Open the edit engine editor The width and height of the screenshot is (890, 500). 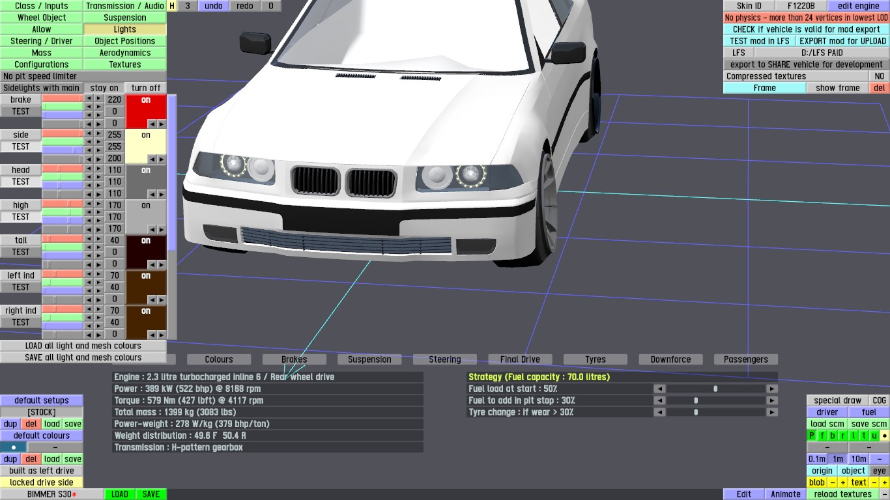(x=859, y=6)
